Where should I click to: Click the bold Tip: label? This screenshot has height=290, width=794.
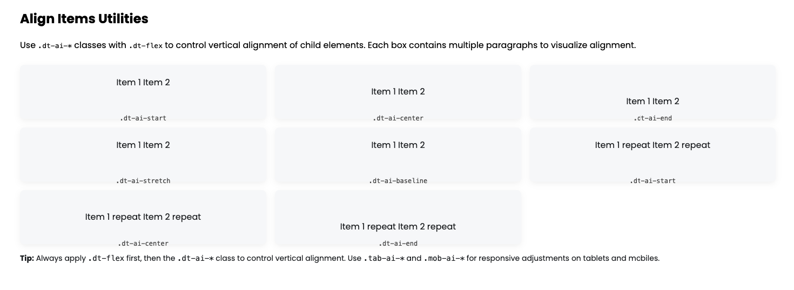point(27,258)
